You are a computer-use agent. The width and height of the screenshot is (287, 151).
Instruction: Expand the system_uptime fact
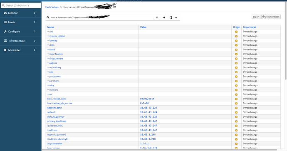(x=56, y=36)
